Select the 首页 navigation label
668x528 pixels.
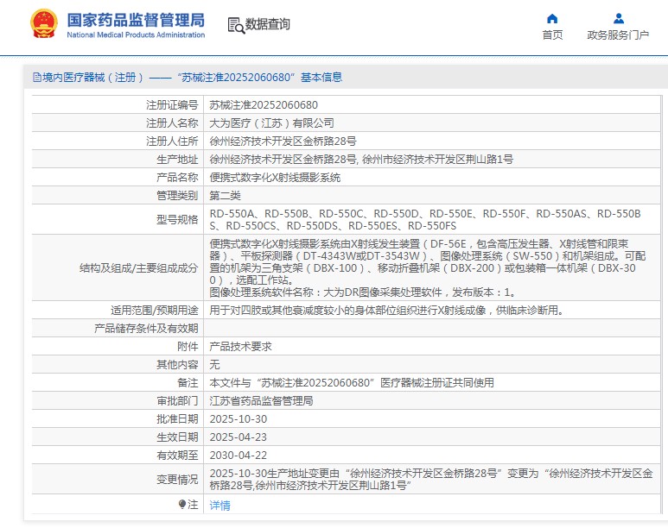[552, 35]
